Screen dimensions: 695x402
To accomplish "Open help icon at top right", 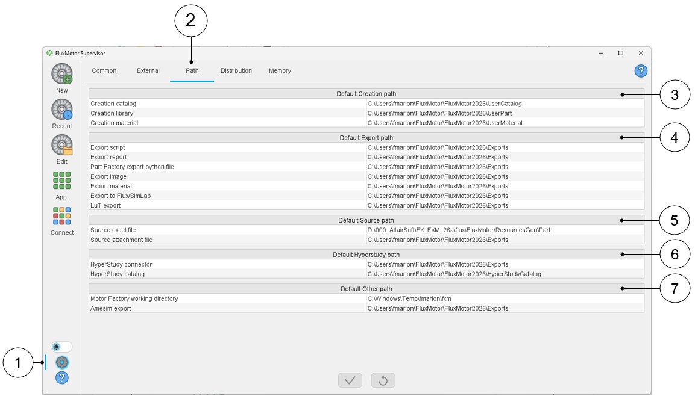I will coord(641,71).
